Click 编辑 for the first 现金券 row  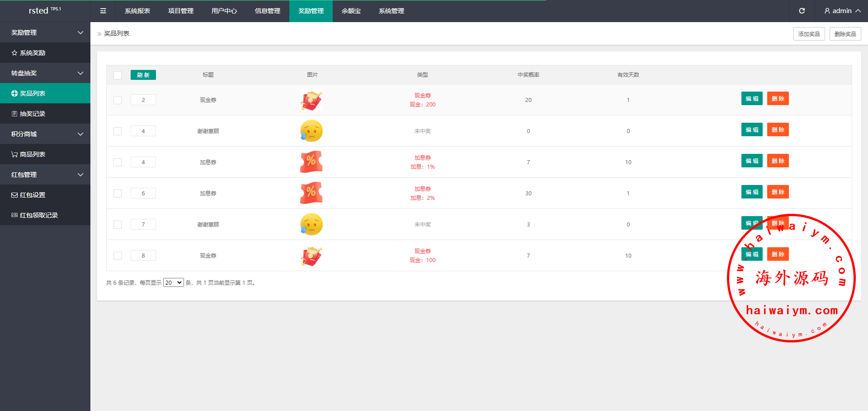[x=752, y=98]
